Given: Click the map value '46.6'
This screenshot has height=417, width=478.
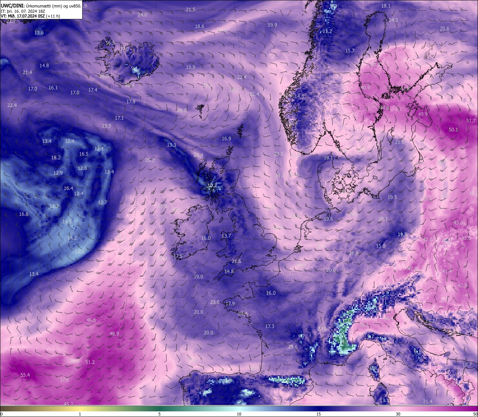Looking at the screenshot, I should (x=91, y=320).
